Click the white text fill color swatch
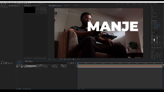 click(x=154, y=39)
